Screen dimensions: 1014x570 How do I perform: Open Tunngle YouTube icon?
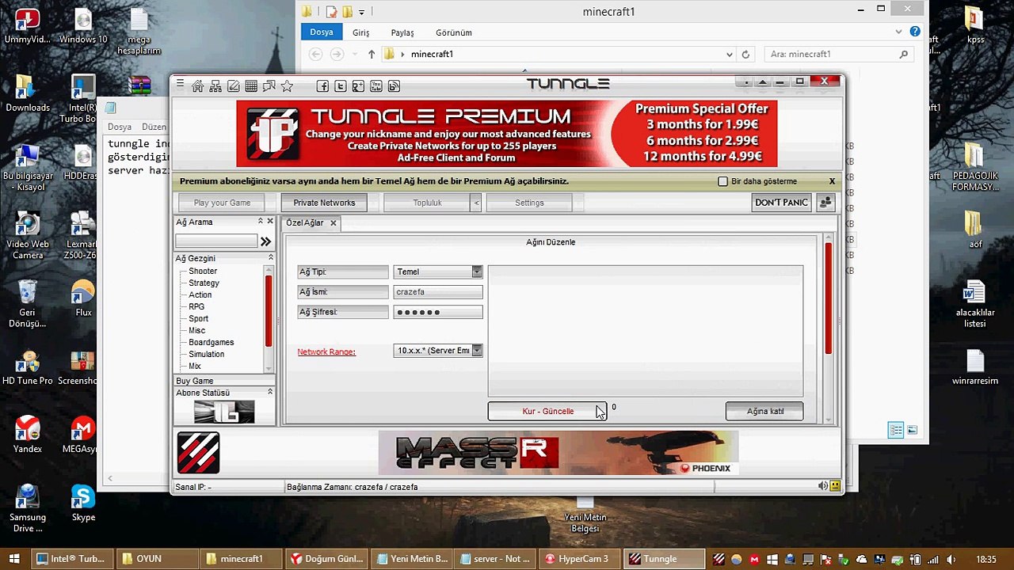coord(376,85)
